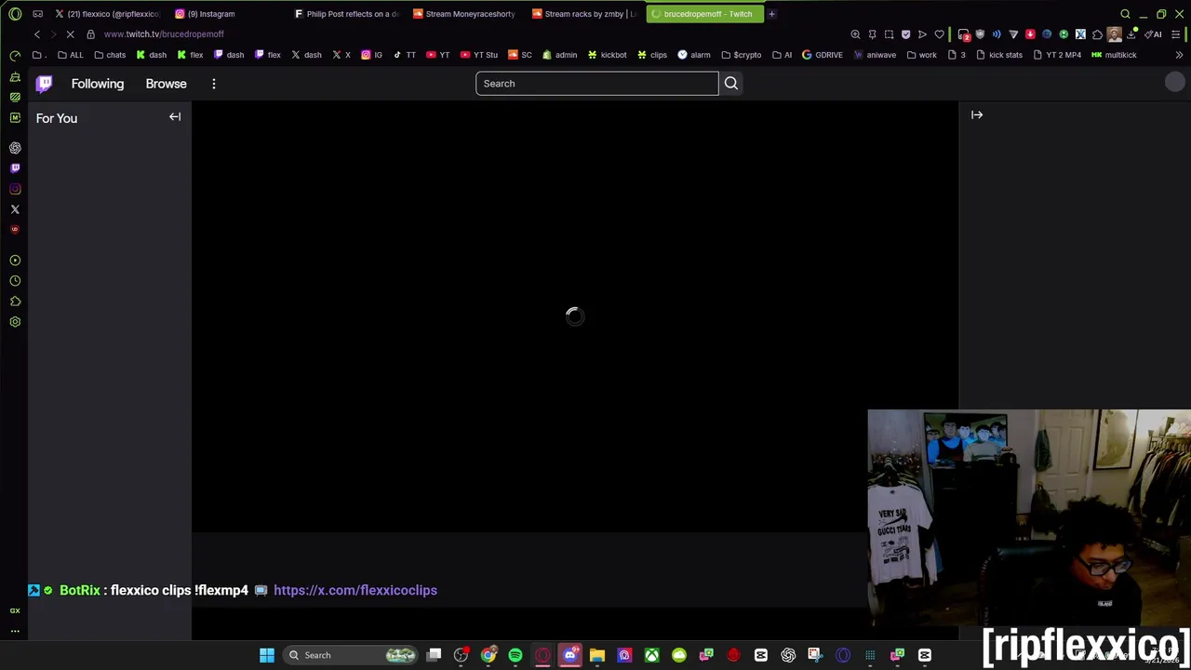The image size is (1191, 670).
Task: Open the TT TikTok bookmark
Action: click(405, 55)
